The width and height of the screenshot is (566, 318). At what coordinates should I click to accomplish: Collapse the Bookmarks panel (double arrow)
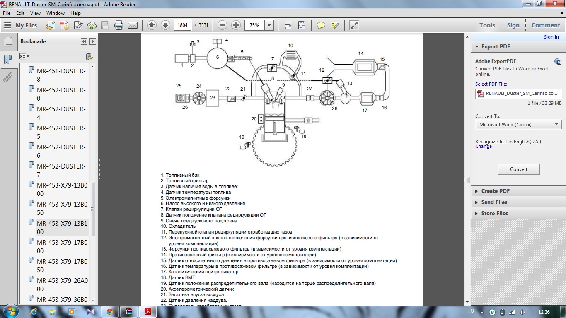[x=84, y=41]
